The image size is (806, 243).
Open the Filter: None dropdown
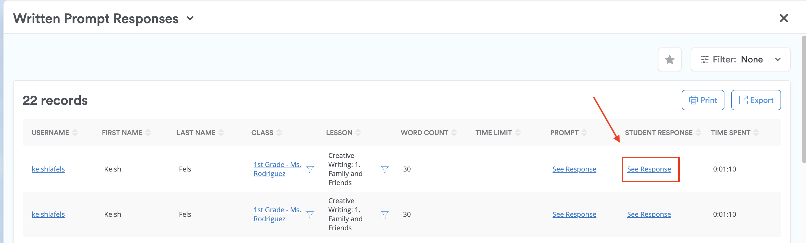click(740, 59)
